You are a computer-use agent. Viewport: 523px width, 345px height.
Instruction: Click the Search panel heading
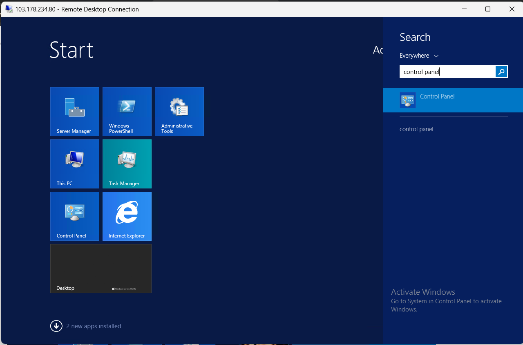[415, 37]
